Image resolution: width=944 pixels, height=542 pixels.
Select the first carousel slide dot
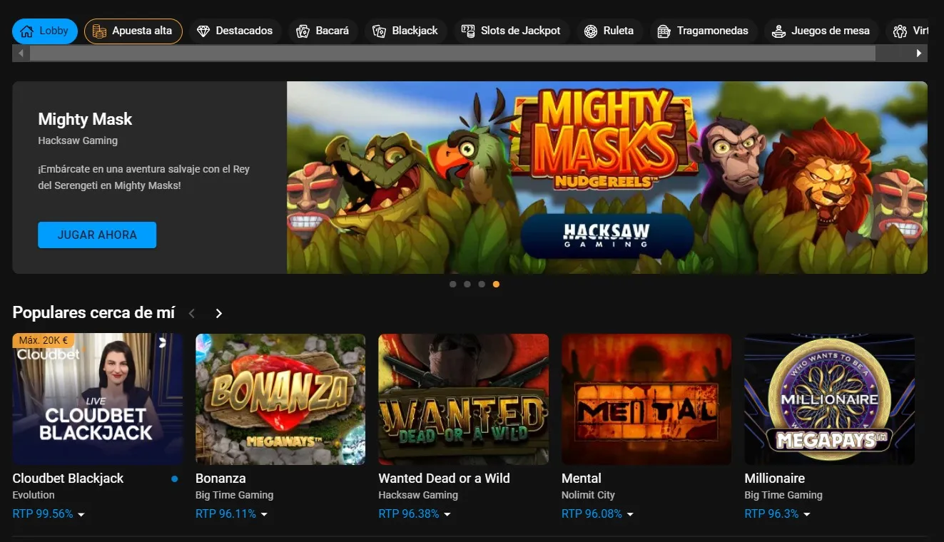(x=453, y=284)
